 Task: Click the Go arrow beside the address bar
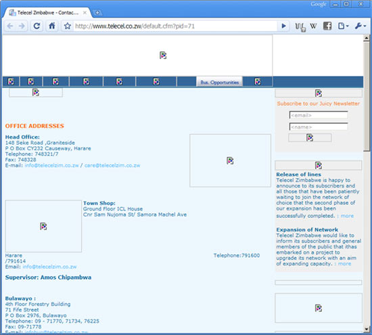coord(283,26)
